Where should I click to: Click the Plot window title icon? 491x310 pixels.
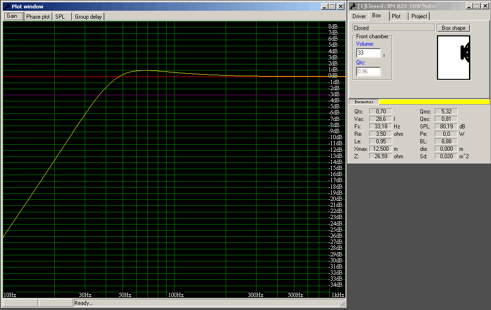point(7,7)
